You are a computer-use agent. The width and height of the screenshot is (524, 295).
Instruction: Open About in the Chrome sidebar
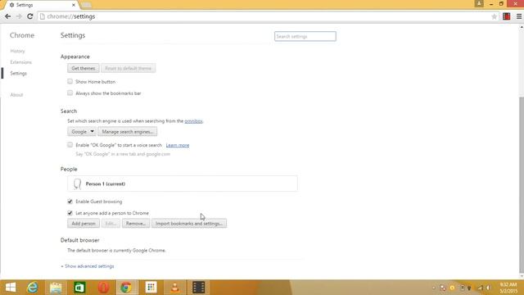click(16, 95)
